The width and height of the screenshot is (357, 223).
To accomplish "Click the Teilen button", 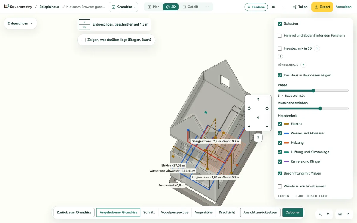I will [300, 7].
